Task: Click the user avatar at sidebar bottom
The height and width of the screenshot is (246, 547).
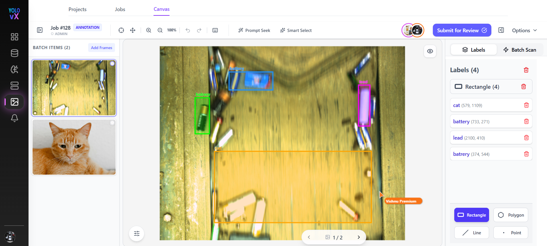Action: (10, 237)
